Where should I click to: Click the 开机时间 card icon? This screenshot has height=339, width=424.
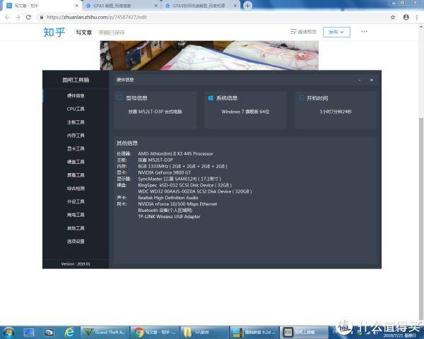(300, 98)
